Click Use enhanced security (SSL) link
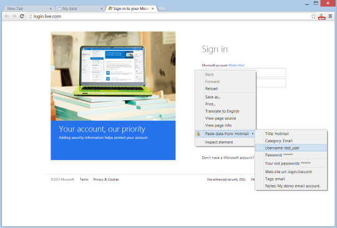This screenshot has width=337, height=228. [x=227, y=179]
